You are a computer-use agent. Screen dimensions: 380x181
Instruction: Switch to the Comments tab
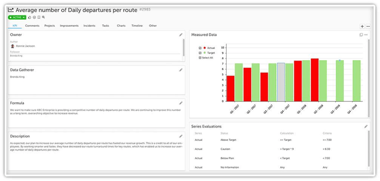32,26
